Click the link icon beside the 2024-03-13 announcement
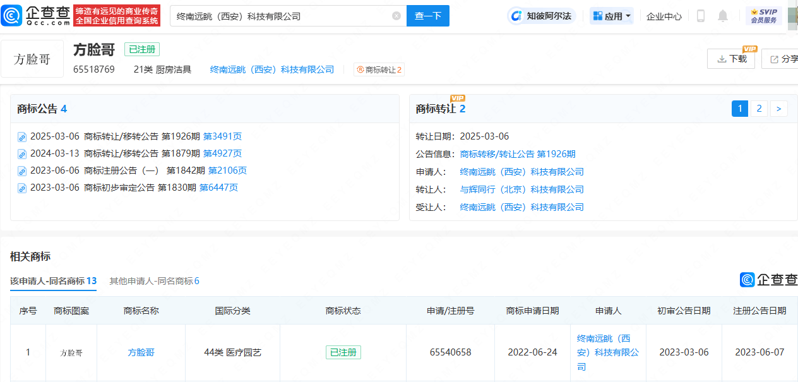 click(x=22, y=153)
